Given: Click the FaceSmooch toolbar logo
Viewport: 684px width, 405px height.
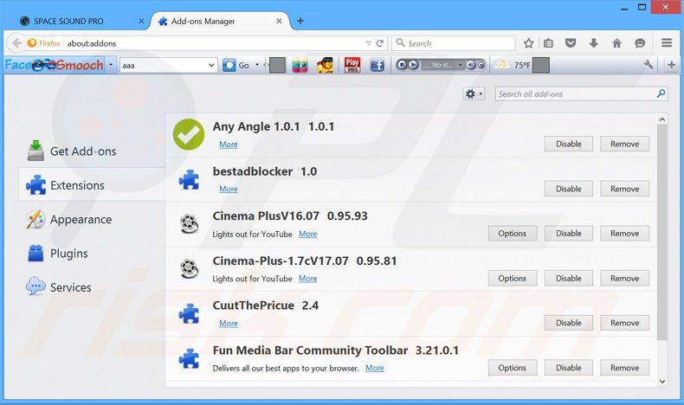Looking at the screenshot, I should [x=54, y=65].
